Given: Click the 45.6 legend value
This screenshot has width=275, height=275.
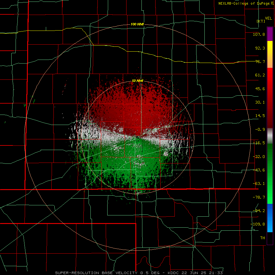Looking at the screenshot, I should pos(260,89).
